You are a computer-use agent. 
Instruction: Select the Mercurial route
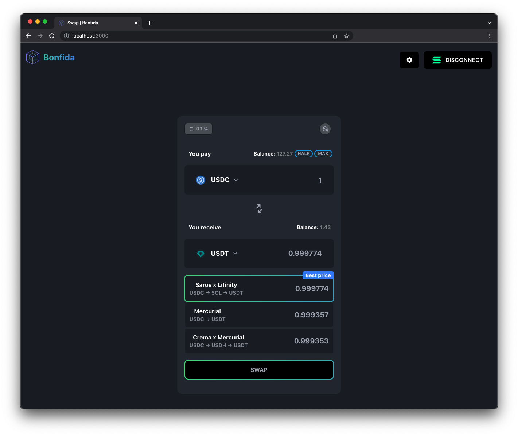tap(259, 315)
